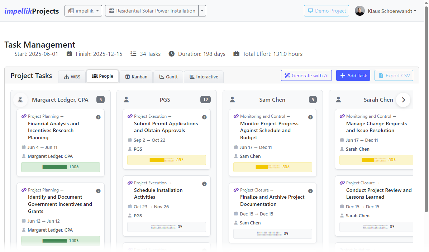Open info for Identify Government Incentives task
The height and width of the screenshot is (252, 429).
[x=98, y=191]
